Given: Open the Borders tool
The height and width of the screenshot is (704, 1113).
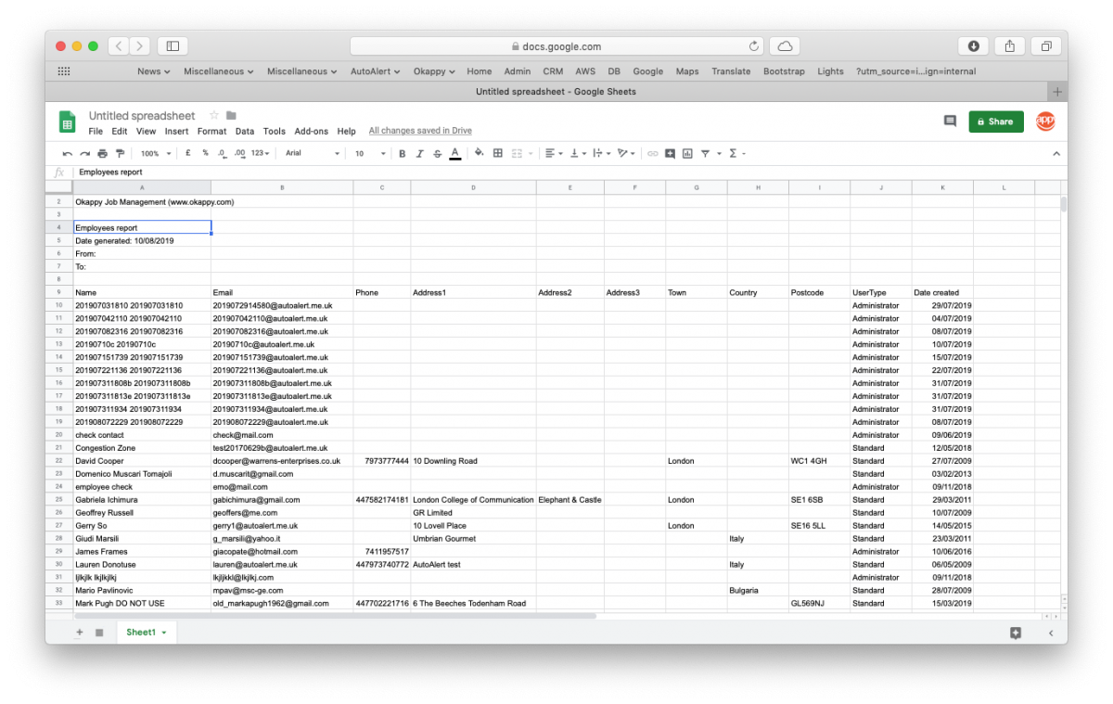Looking at the screenshot, I should pos(498,153).
